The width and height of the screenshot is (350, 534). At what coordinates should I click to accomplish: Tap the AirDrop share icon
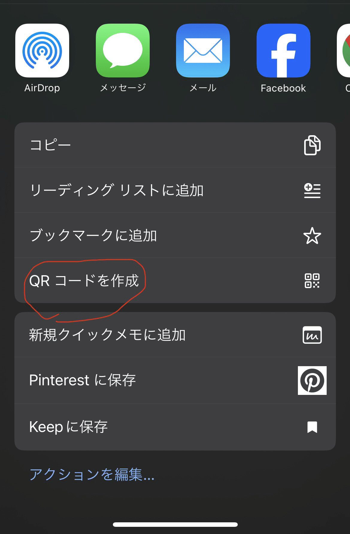tap(42, 51)
